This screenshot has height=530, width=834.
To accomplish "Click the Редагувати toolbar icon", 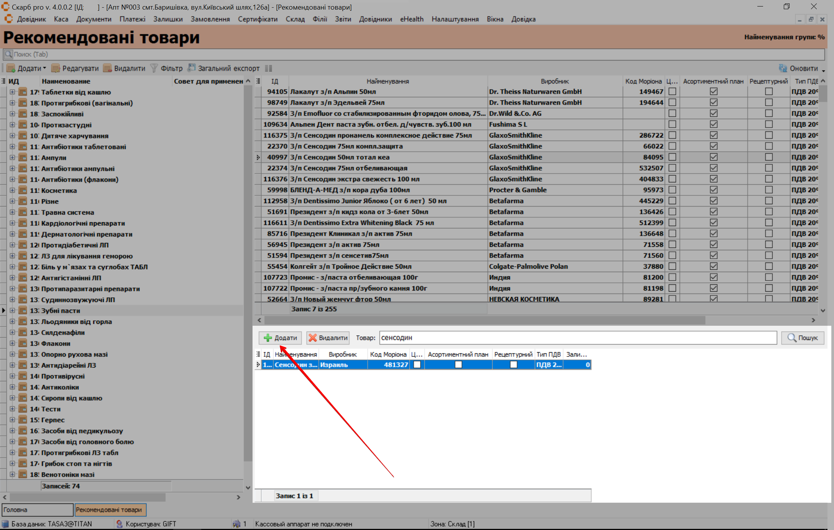I will pos(56,68).
